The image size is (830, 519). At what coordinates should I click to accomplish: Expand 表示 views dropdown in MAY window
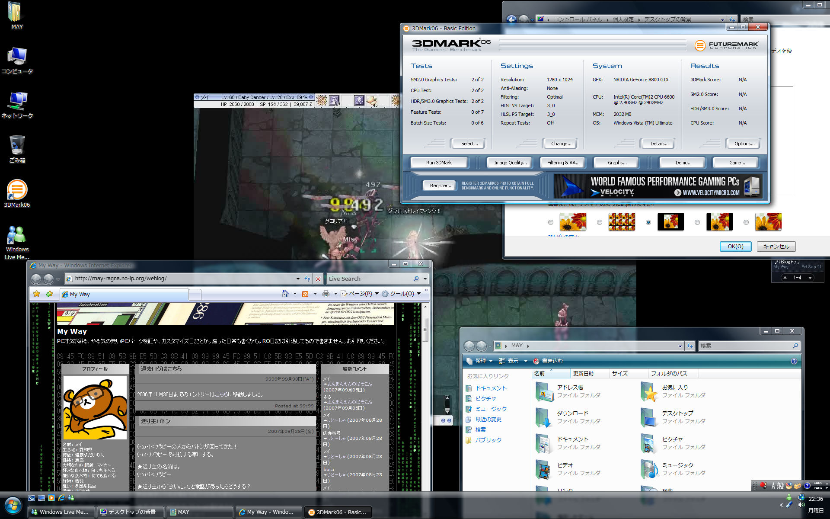pos(525,361)
